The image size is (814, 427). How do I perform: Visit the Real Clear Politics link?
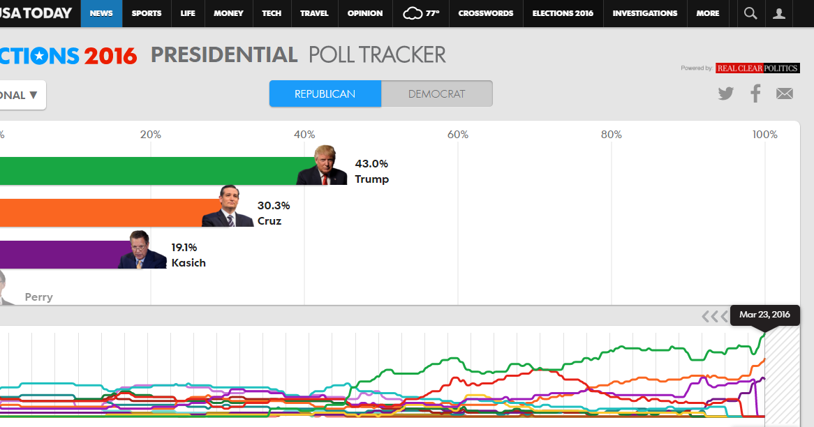click(757, 68)
